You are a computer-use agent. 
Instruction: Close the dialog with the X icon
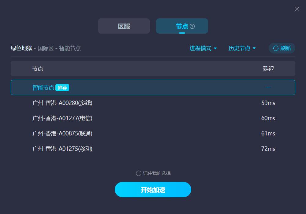297,9
